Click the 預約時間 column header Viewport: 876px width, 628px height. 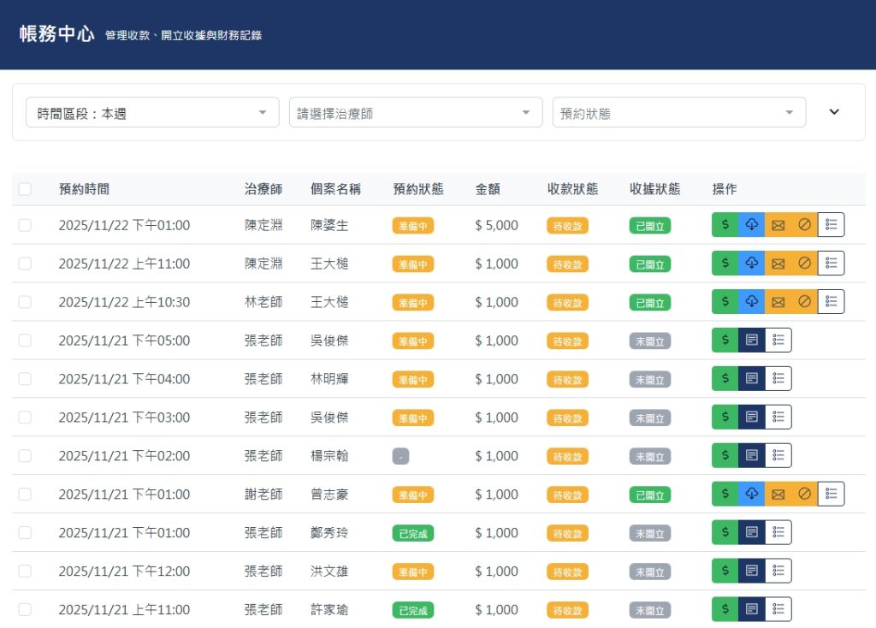click(84, 189)
